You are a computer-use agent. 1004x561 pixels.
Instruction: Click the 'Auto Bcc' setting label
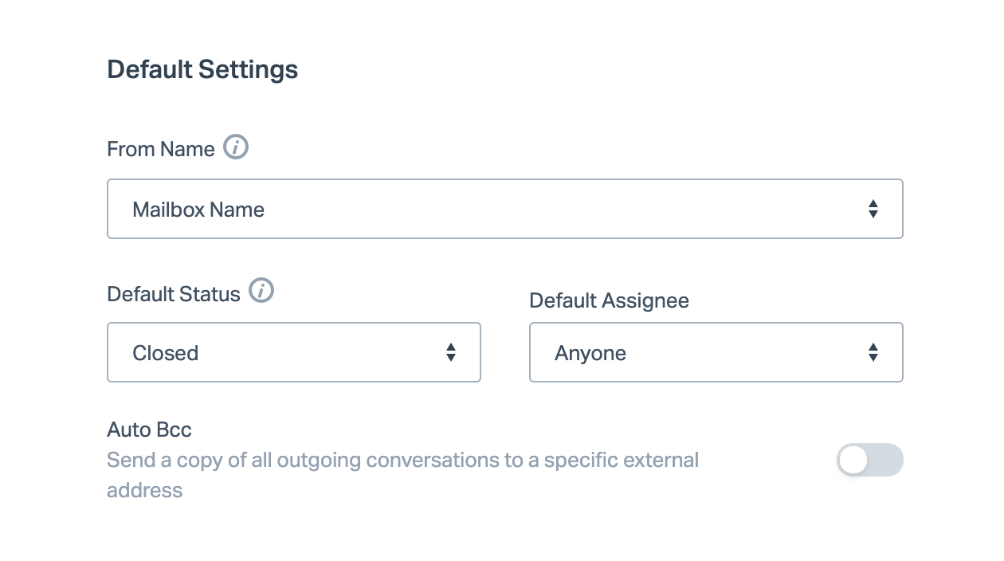[149, 430]
